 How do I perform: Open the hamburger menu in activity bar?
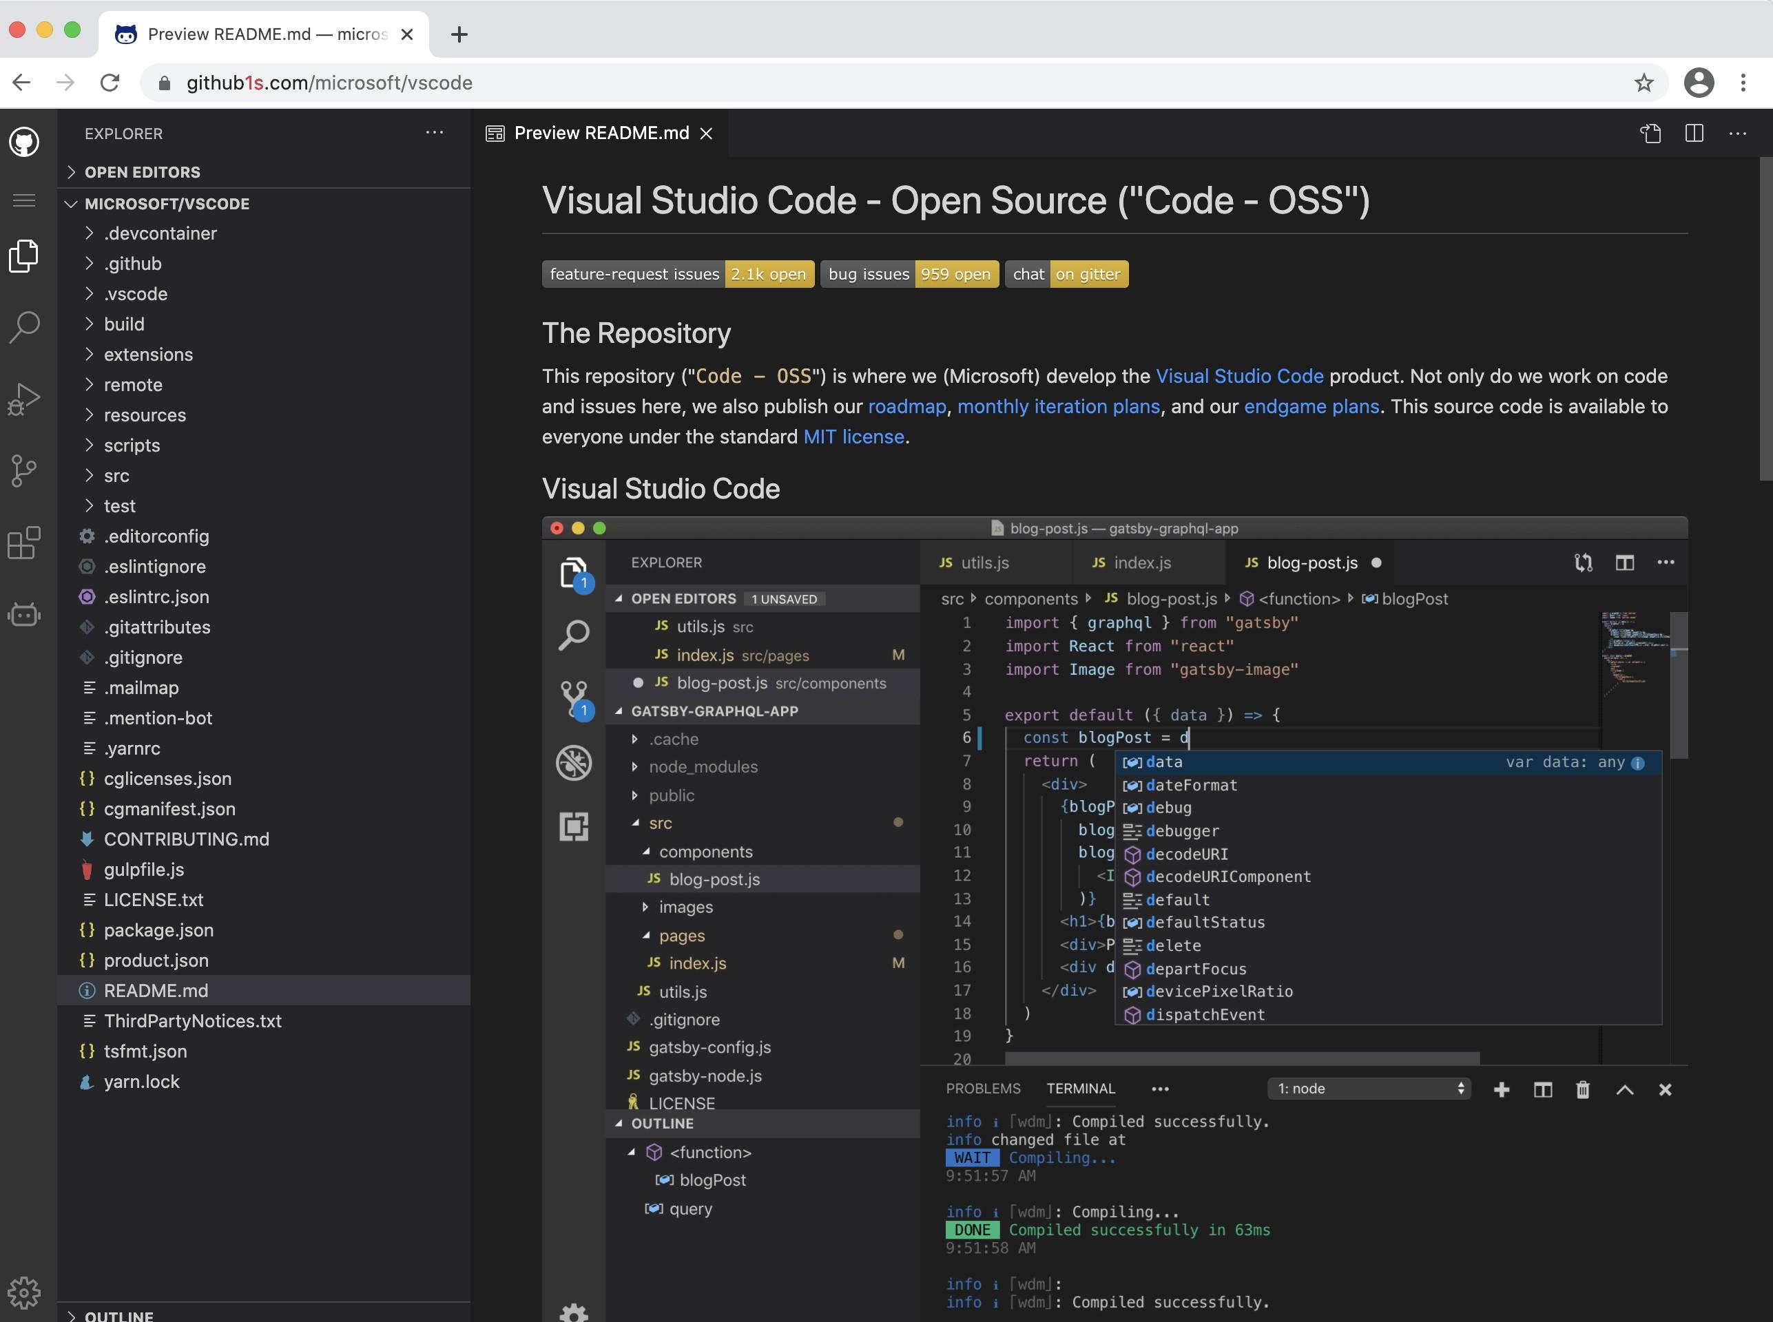coord(24,200)
